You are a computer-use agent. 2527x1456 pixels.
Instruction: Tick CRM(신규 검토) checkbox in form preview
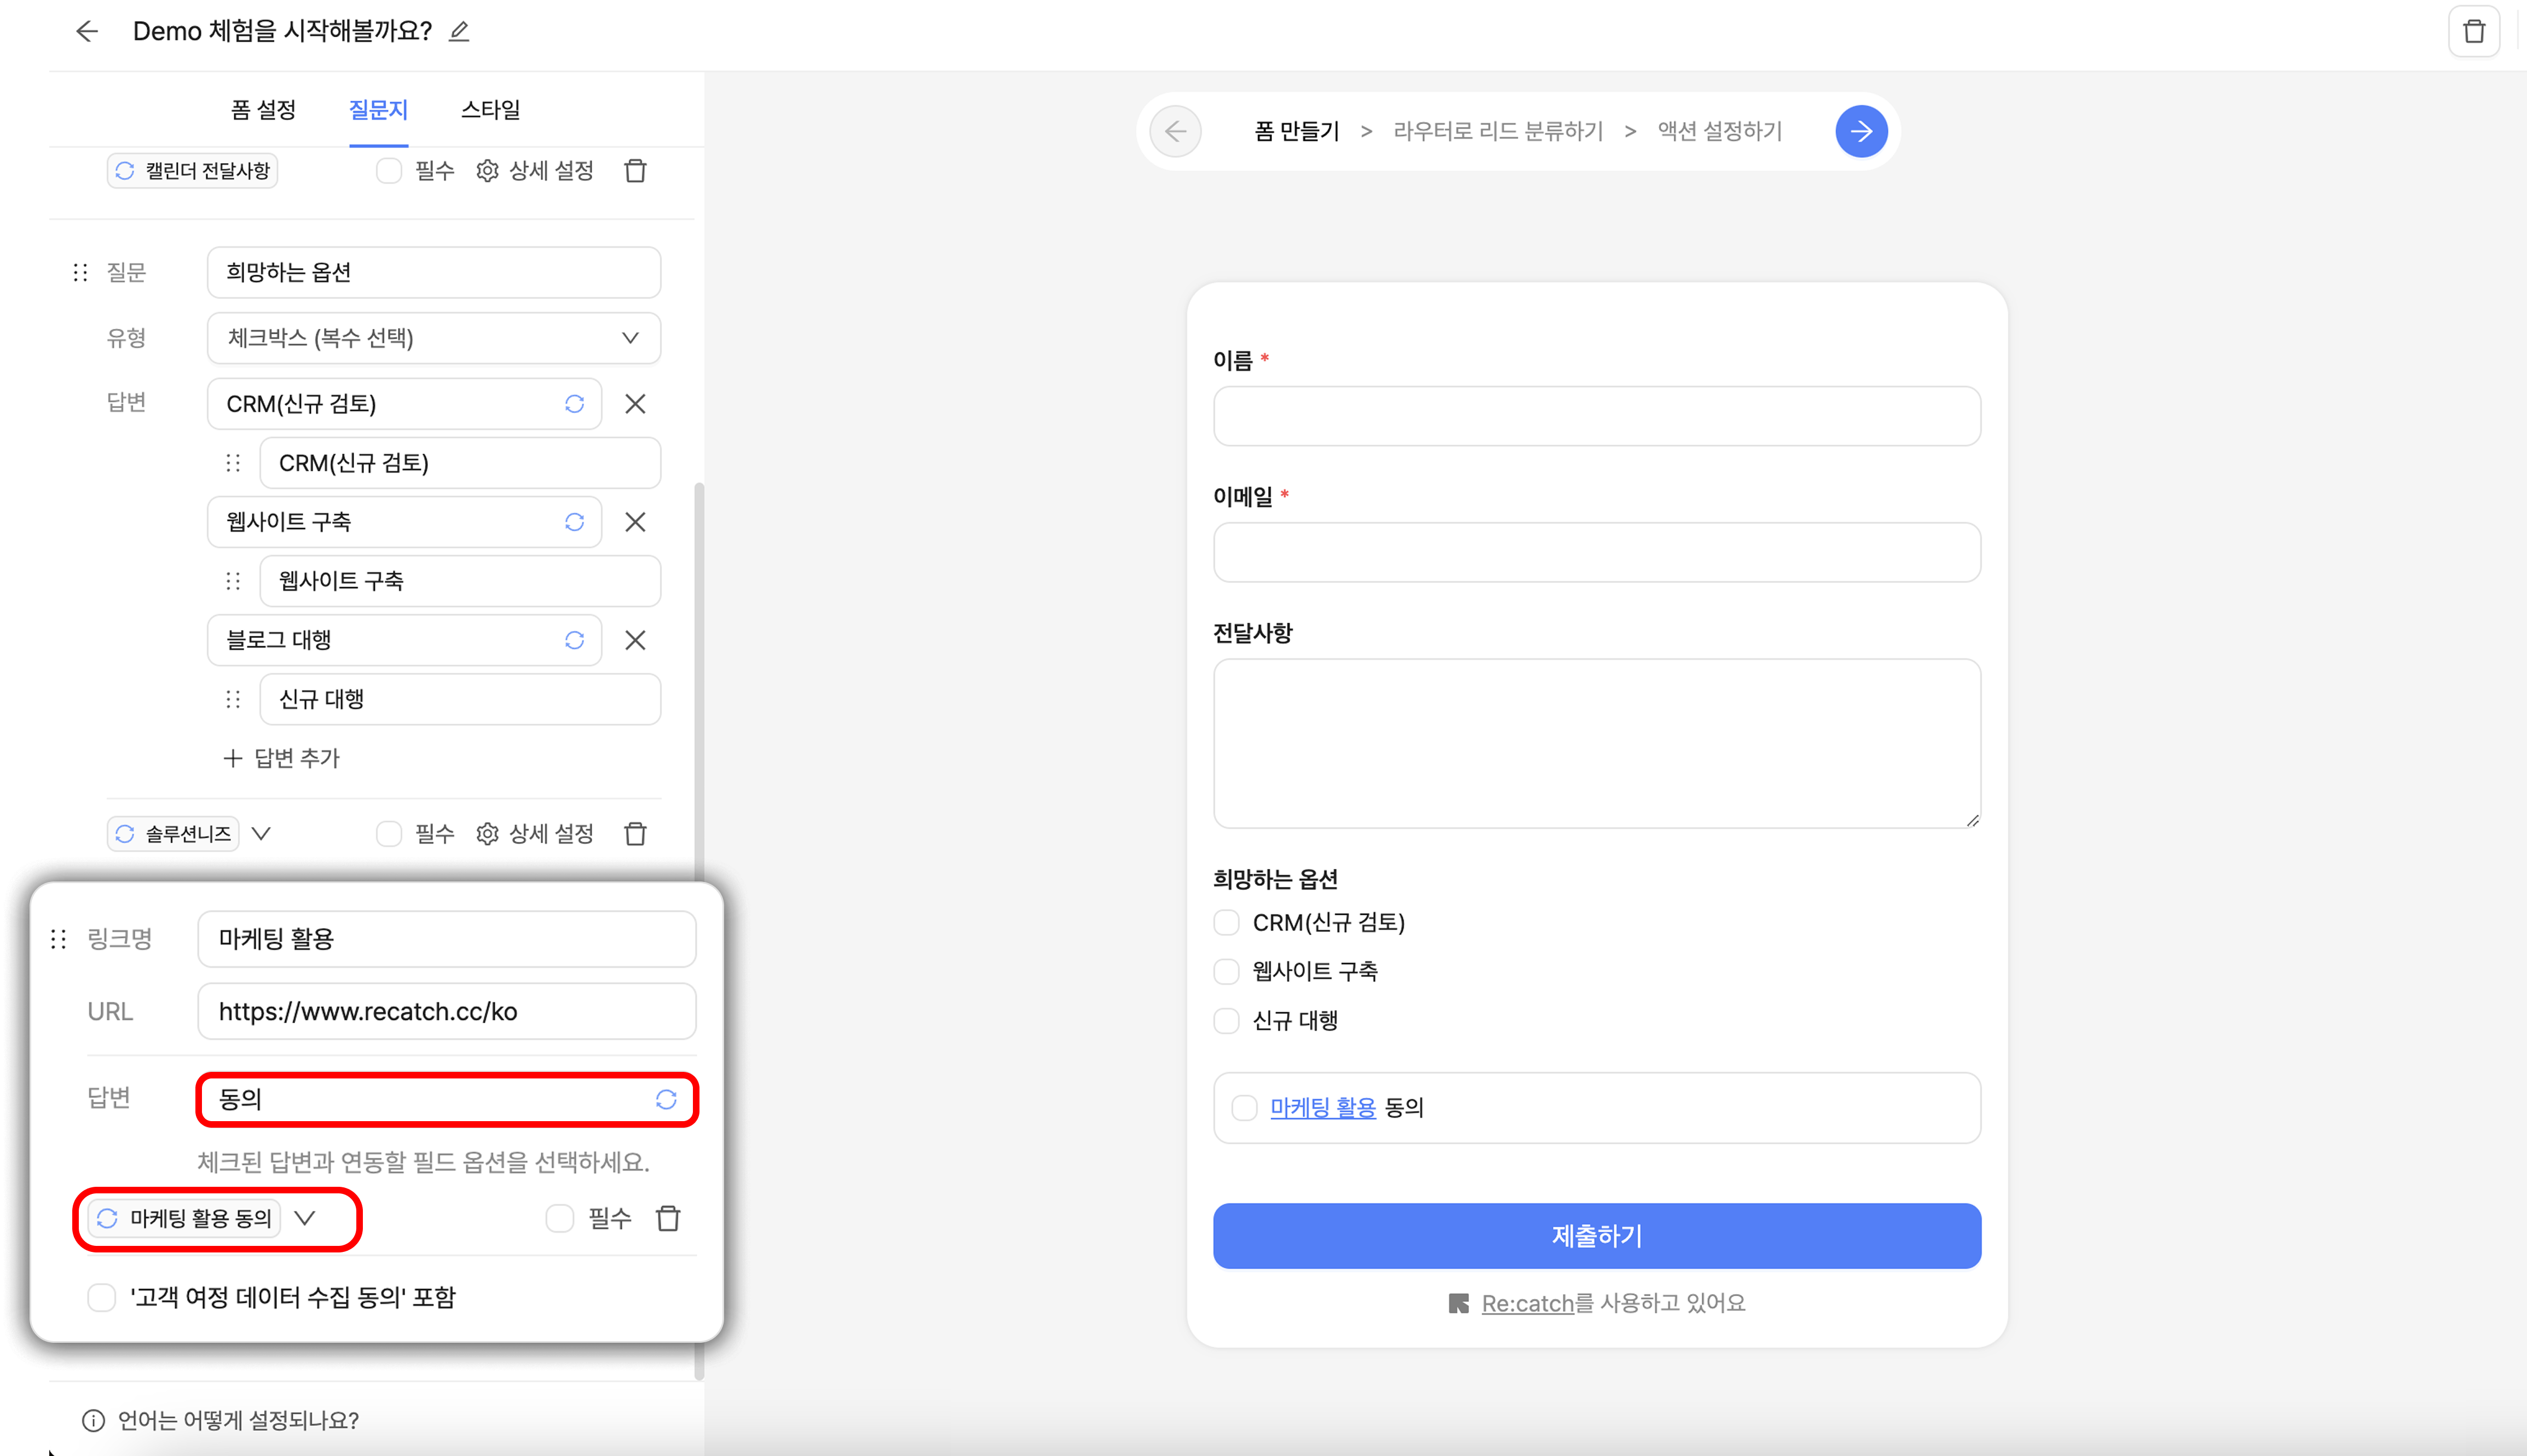pyautogui.click(x=1226, y=922)
